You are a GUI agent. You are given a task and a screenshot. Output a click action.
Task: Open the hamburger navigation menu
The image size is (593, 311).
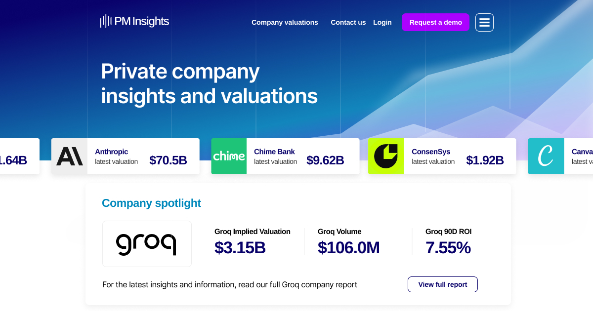(x=484, y=22)
